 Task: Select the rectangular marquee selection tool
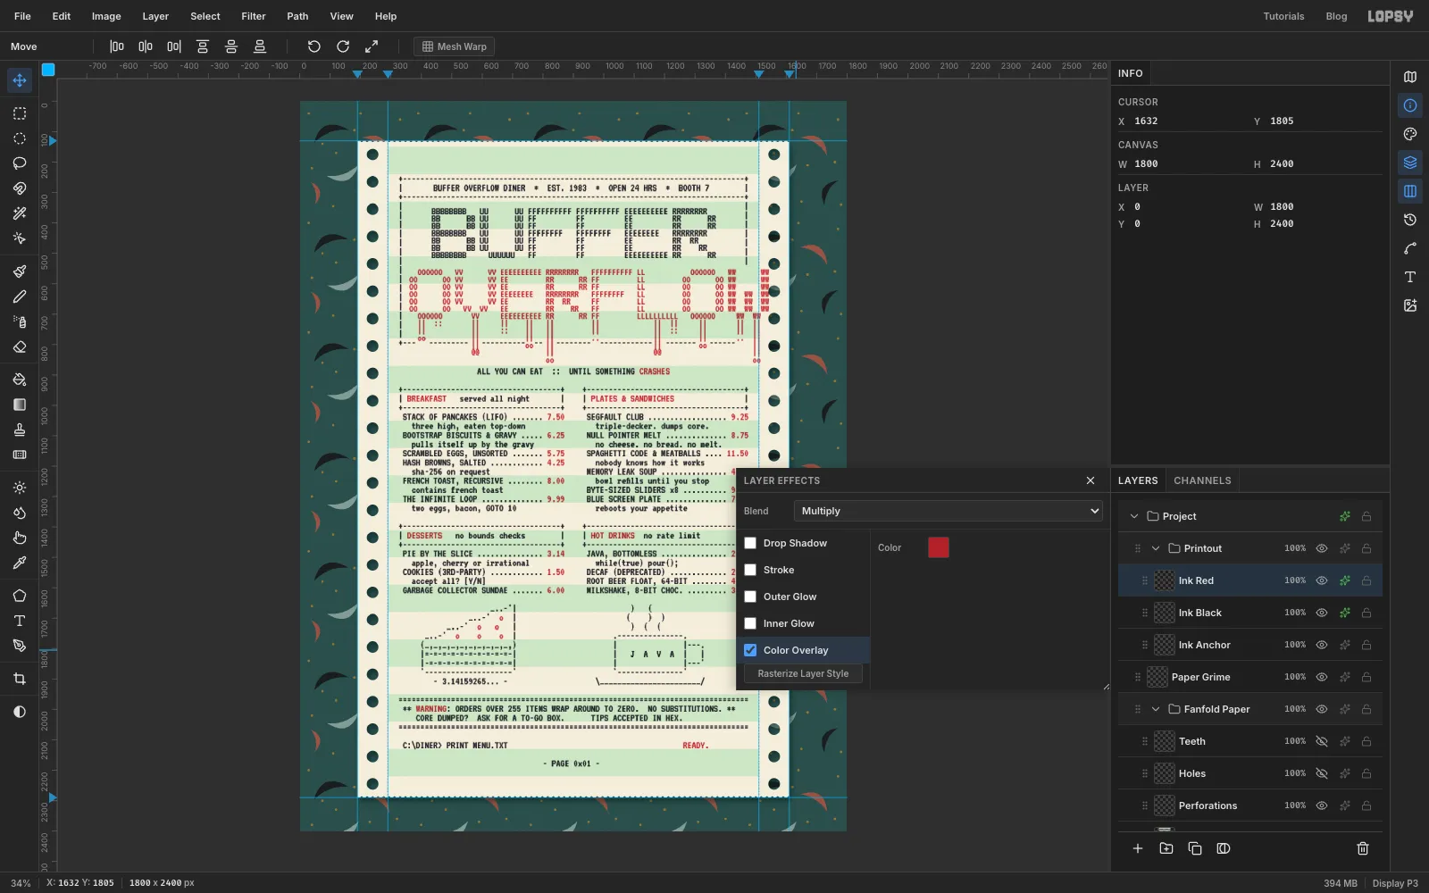(20, 113)
